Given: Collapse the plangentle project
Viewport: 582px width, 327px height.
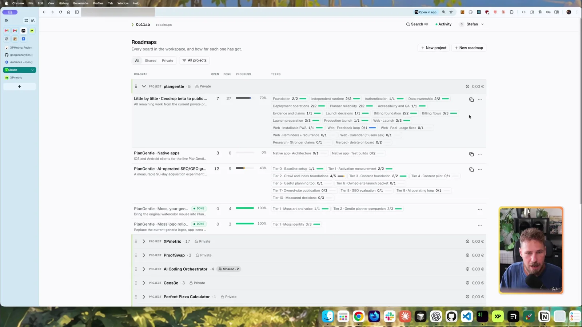Looking at the screenshot, I should (144, 86).
